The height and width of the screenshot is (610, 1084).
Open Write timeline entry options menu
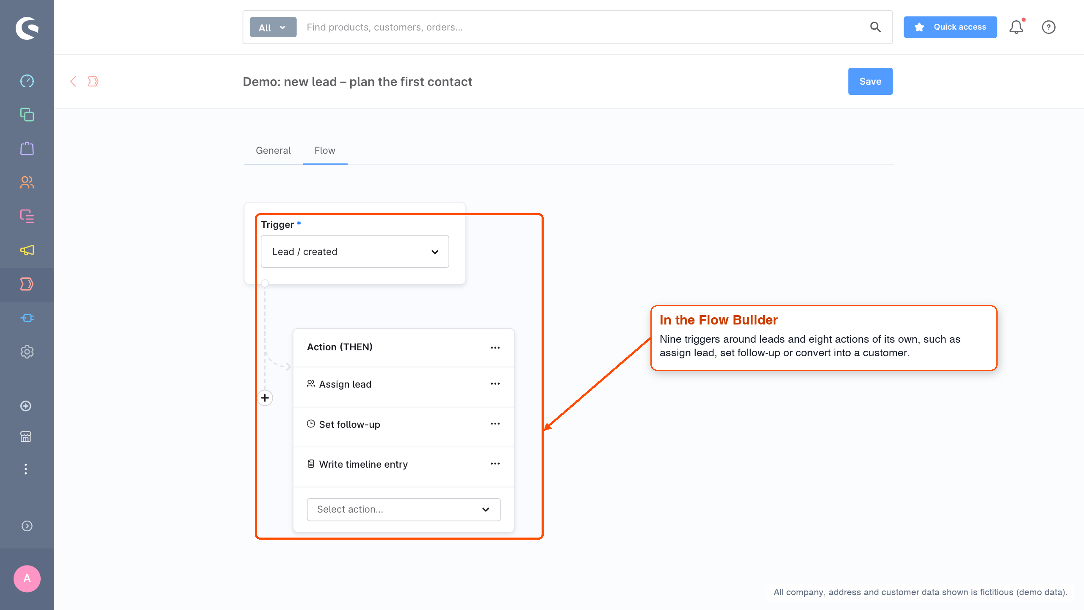pyautogui.click(x=495, y=463)
